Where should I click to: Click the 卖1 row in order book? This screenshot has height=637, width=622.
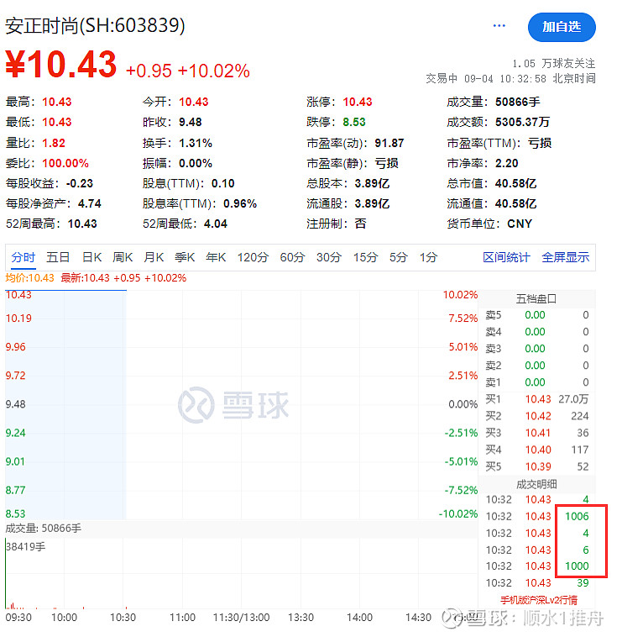[x=536, y=382]
